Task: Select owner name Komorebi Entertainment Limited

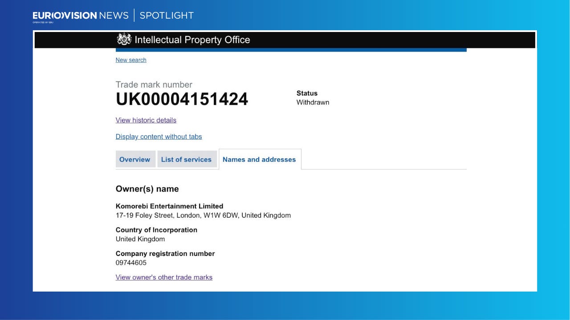Action: 170,206
